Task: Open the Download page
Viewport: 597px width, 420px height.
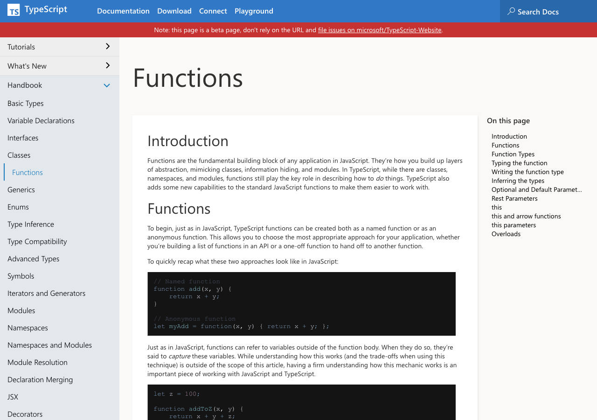Action: click(x=174, y=11)
